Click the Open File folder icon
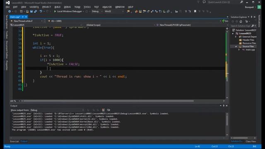Viewport: 265px width, 149px height. click(x=27, y=11)
